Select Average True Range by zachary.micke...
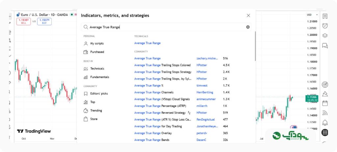This screenshot has width=337, height=152. tap(147, 58)
